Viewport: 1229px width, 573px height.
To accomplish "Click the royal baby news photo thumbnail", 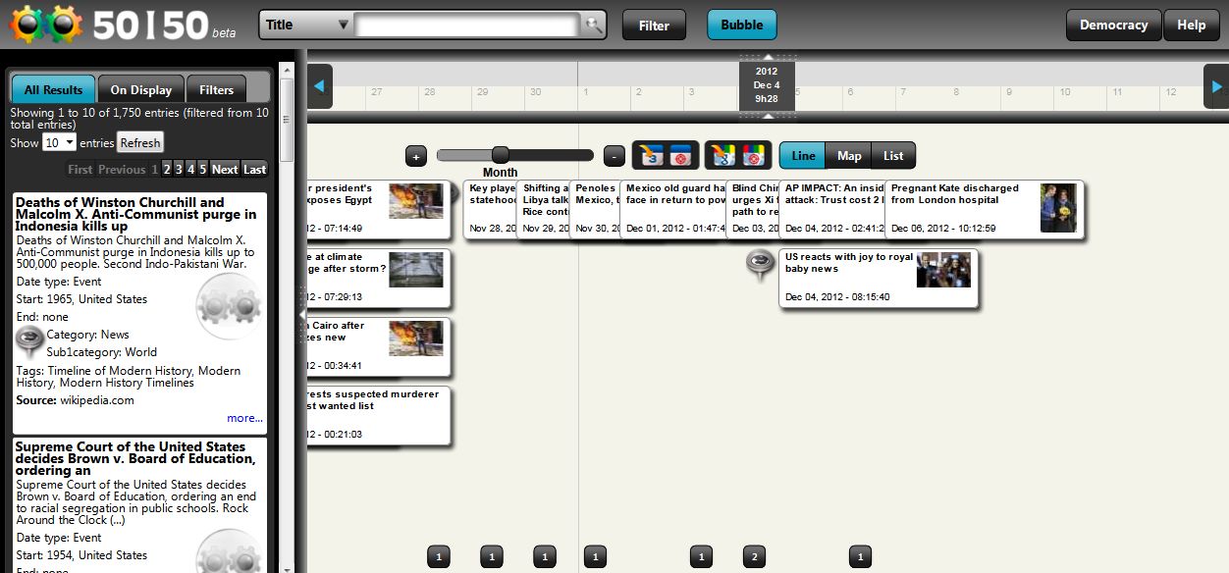I will (943, 270).
